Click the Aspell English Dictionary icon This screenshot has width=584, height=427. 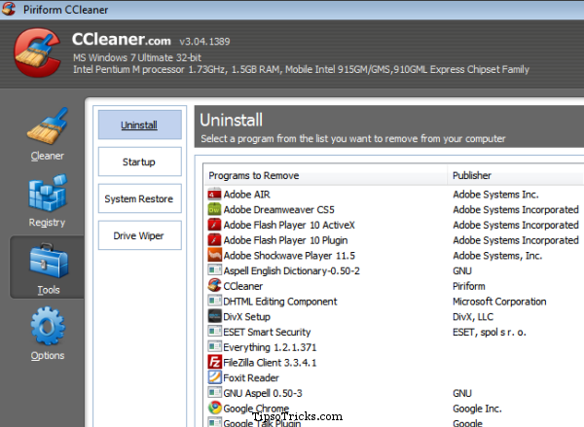tap(214, 270)
